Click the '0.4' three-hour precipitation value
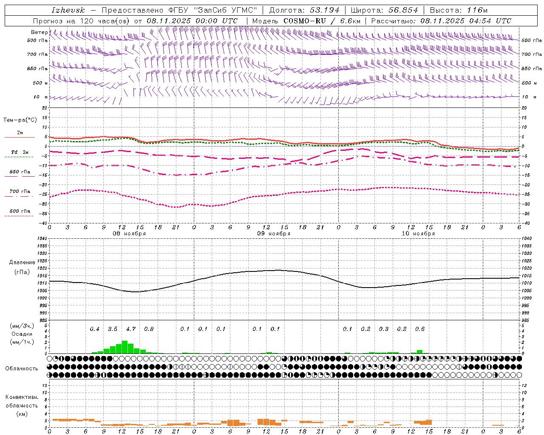The height and width of the screenshot is (435, 544). click(x=95, y=329)
